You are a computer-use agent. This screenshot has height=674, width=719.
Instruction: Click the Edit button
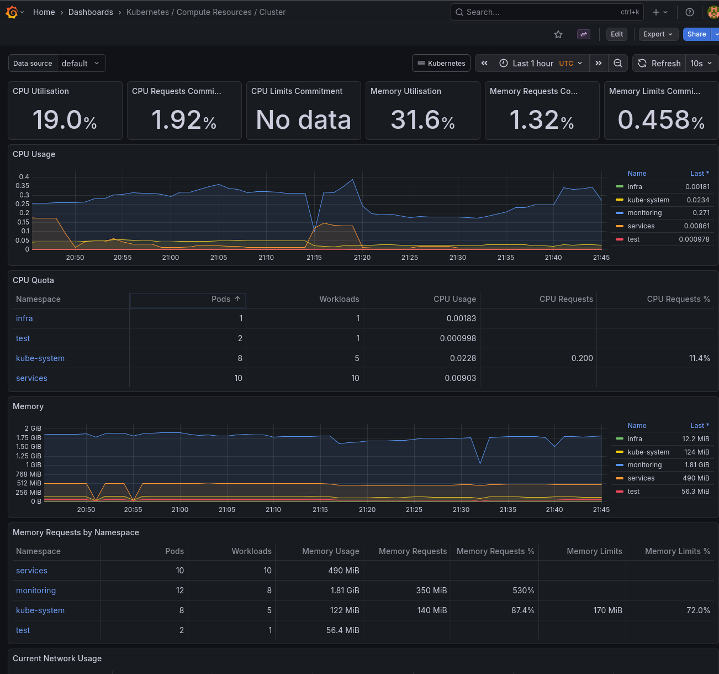point(617,34)
